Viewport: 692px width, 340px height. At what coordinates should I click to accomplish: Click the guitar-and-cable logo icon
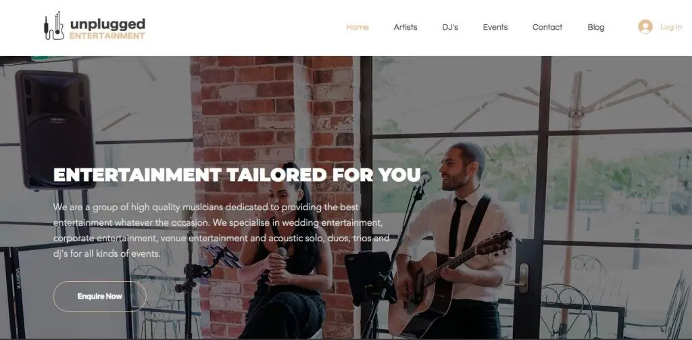54,26
